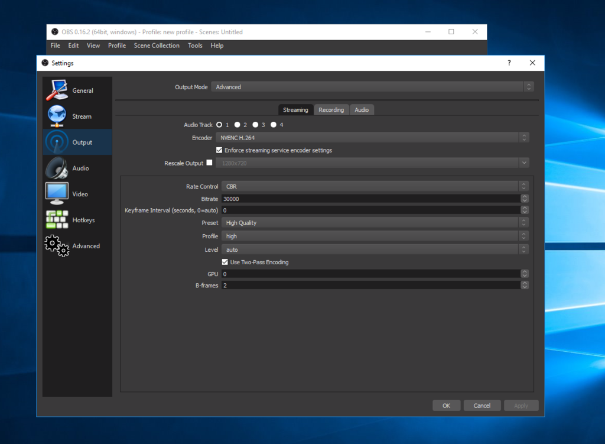
Task: Maximize the OBS main window
Action: [x=451, y=32]
